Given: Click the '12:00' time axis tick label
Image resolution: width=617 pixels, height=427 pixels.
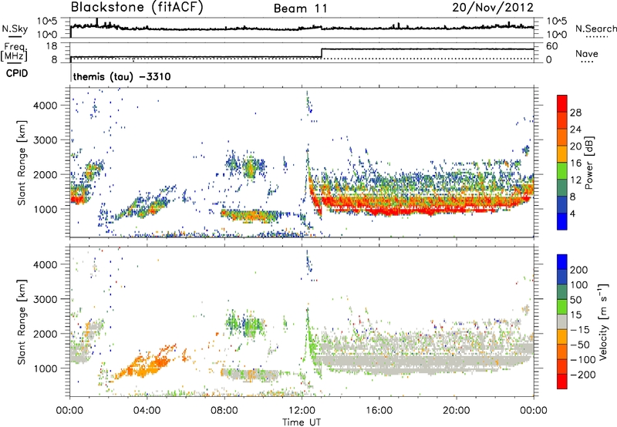Looking at the screenshot, I should pyautogui.click(x=302, y=411).
